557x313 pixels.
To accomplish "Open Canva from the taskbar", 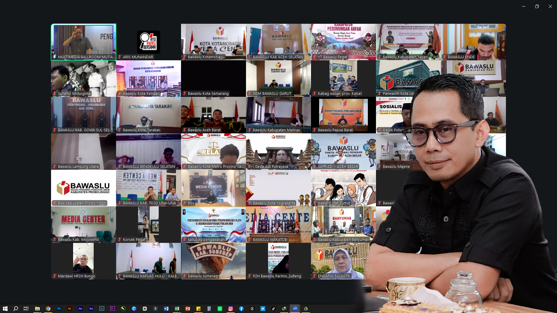I will 134,309.
